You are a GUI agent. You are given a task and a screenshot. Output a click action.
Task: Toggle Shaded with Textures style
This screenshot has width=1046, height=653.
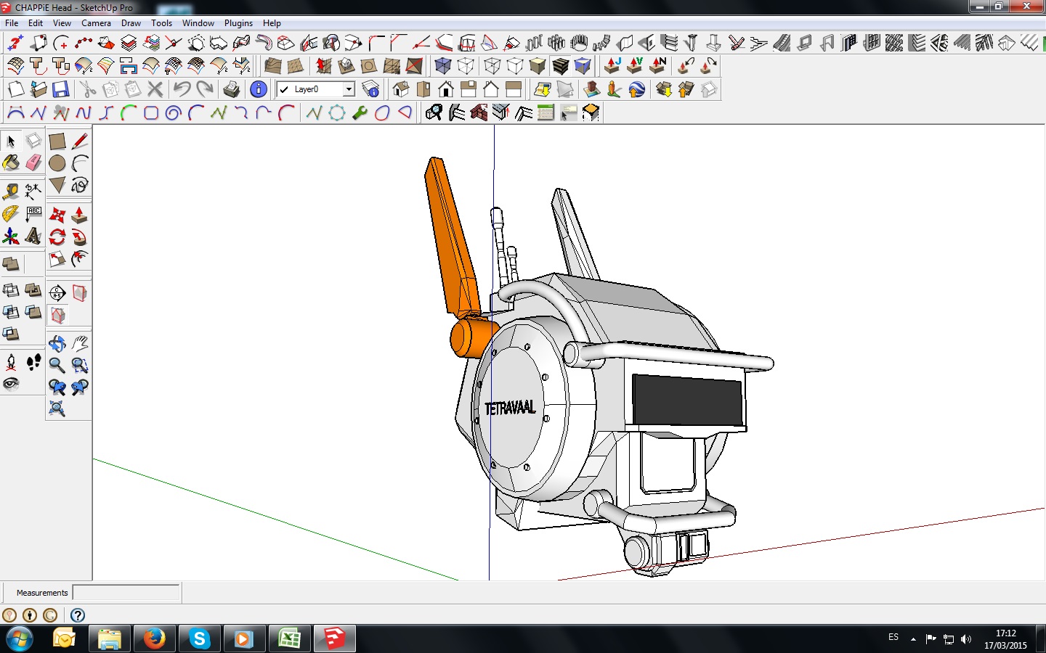[560, 66]
